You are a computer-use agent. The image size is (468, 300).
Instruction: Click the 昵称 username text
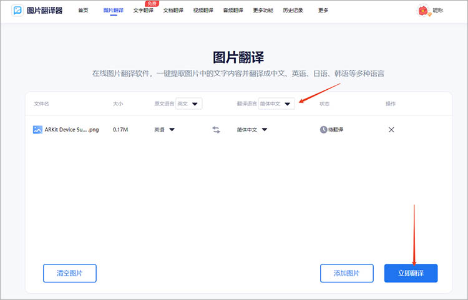click(x=438, y=11)
